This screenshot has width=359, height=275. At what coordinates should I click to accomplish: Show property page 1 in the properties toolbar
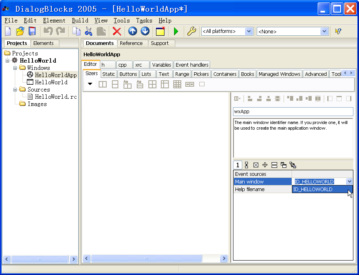237,165
